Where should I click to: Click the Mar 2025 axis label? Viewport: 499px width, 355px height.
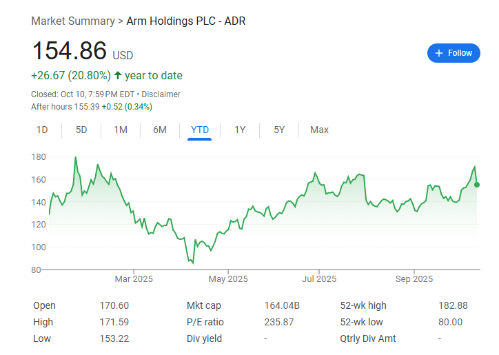click(x=134, y=279)
